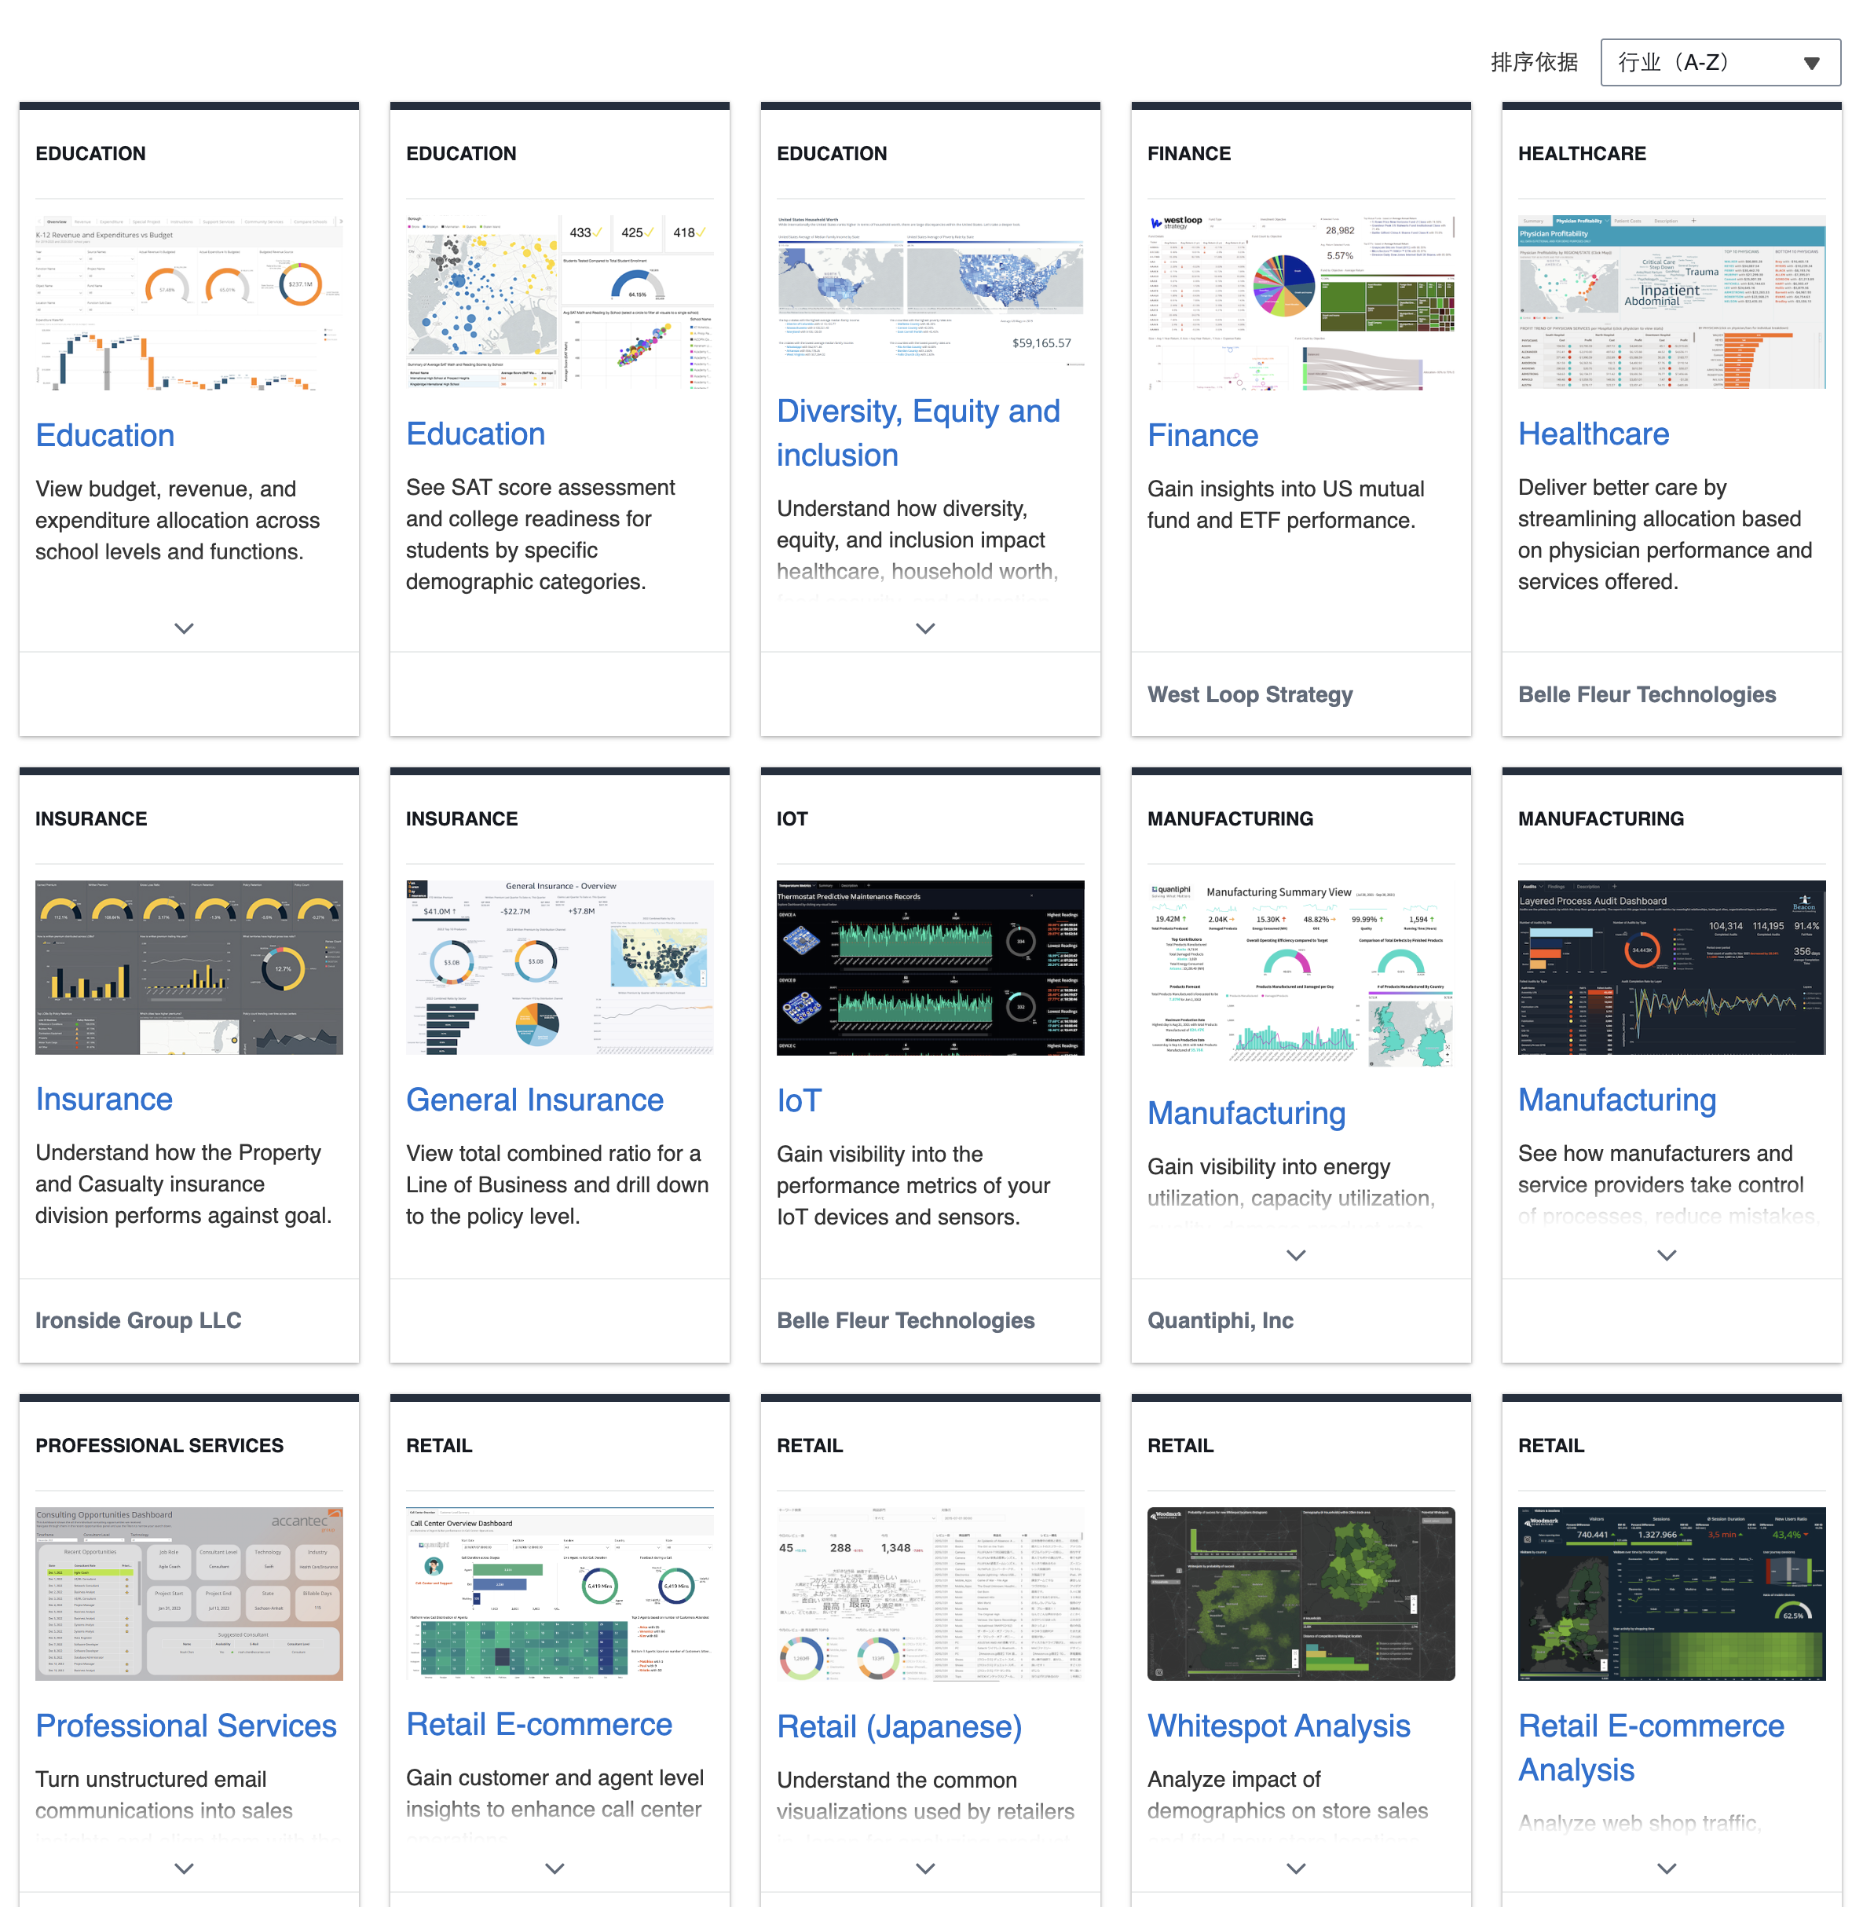This screenshot has height=1907, width=1863.
Task: Click the West Loop Strategy provider name
Action: [x=1250, y=694]
